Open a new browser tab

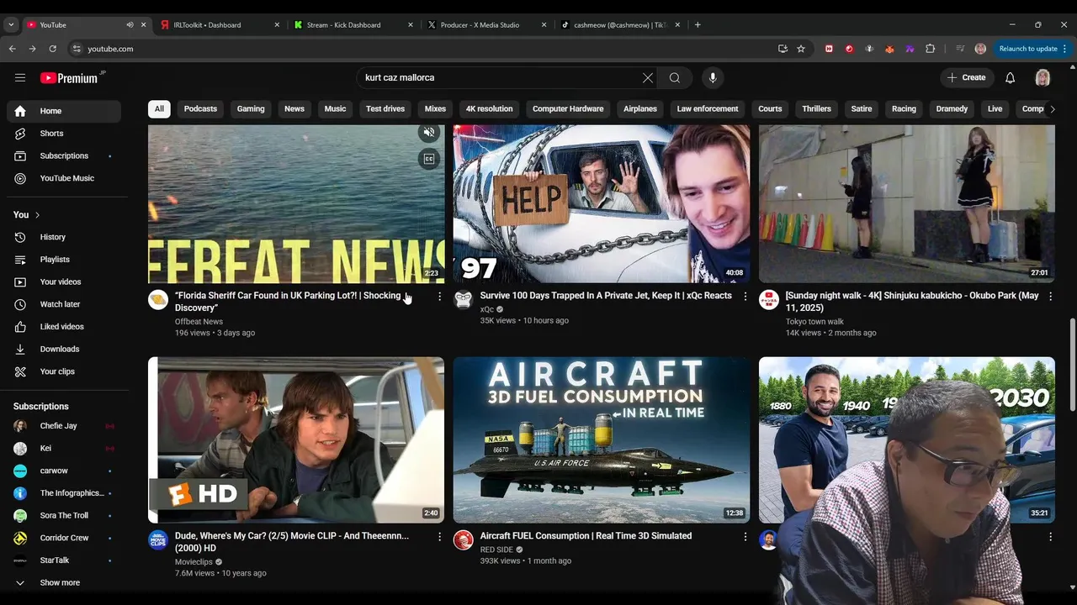coord(698,24)
